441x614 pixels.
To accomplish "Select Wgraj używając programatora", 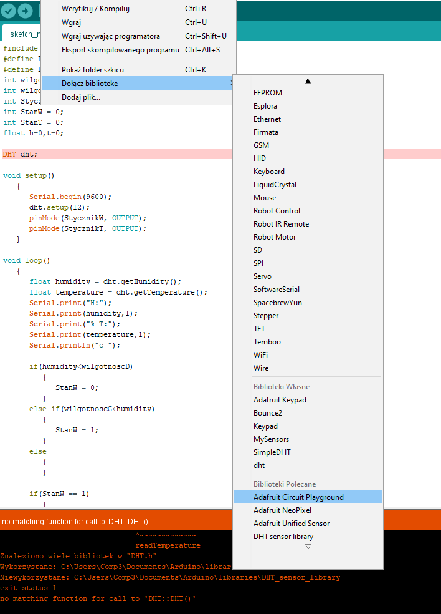I will [x=139, y=36].
